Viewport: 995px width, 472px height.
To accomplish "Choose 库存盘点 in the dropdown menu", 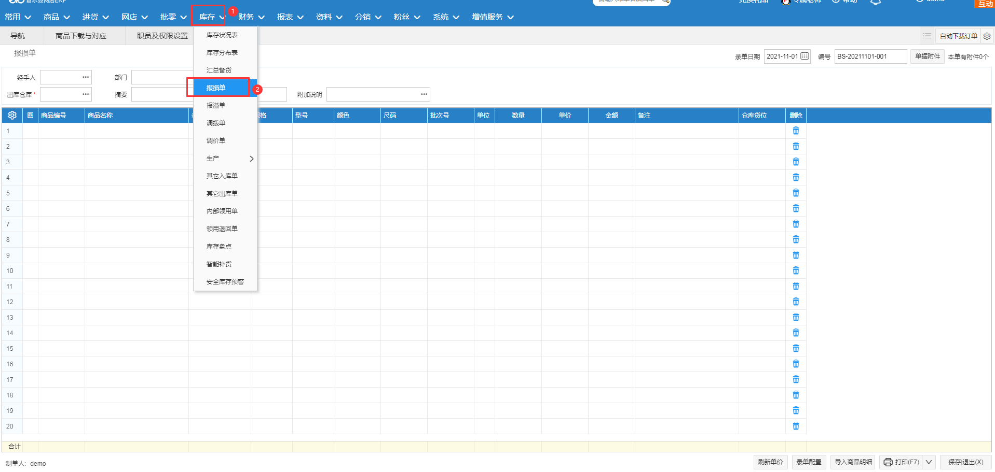I will pyautogui.click(x=219, y=247).
